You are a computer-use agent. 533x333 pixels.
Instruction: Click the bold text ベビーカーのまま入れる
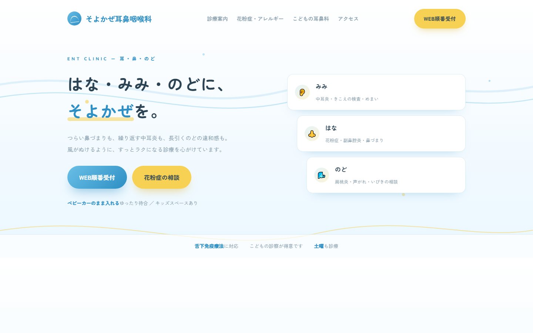click(x=93, y=203)
